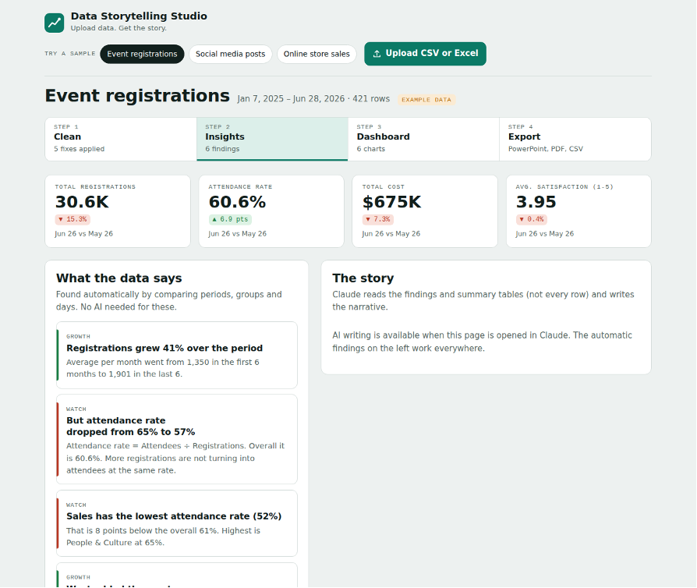Screen dimensions: 697x588
Task: Open Step 4 Export tab
Action: 575,140
